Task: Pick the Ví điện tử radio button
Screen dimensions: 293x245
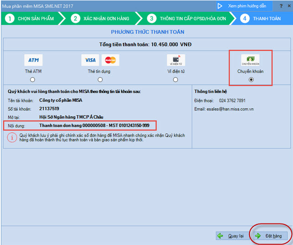Action: [176, 80]
